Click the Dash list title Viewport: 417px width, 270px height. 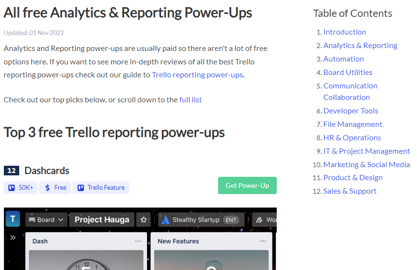[40, 241]
